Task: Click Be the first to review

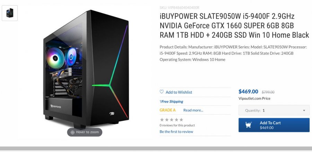Action: pos(176,132)
